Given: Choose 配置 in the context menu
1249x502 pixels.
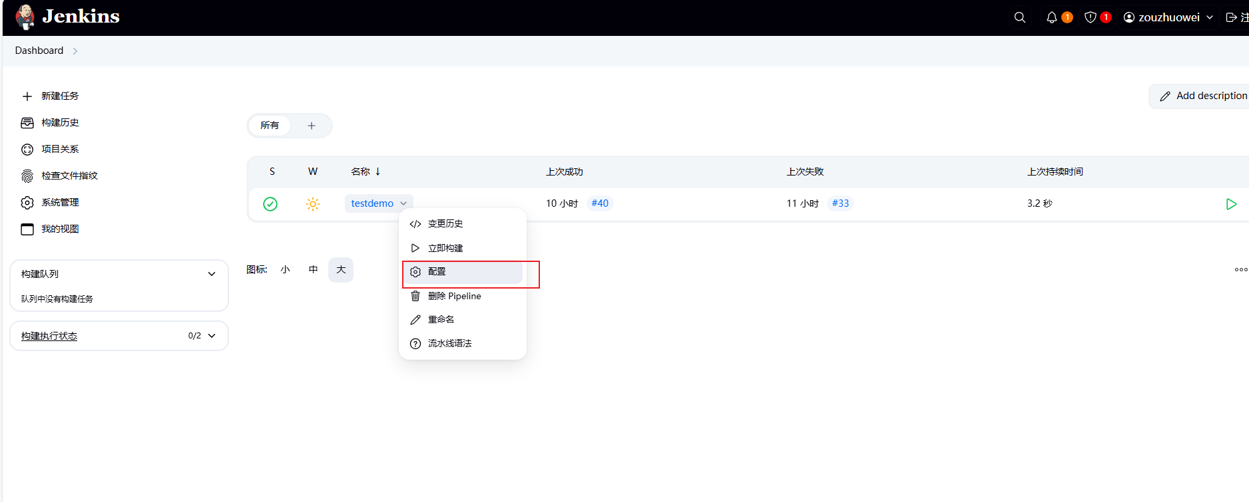Looking at the screenshot, I should [x=463, y=272].
